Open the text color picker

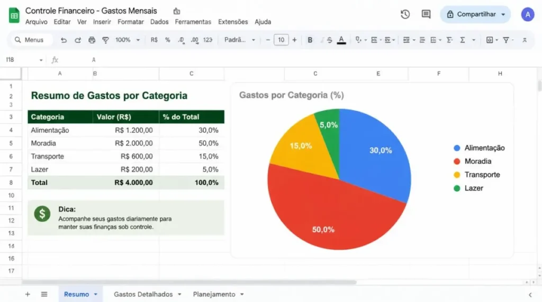(341, 40)
